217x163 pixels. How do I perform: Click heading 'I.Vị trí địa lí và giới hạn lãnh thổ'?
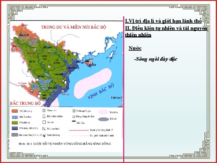tap(163, 21)
